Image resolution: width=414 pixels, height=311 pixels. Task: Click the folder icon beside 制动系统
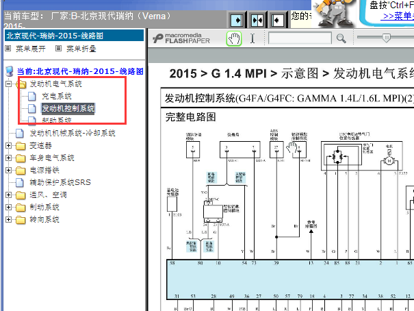[x=21, y=207]
